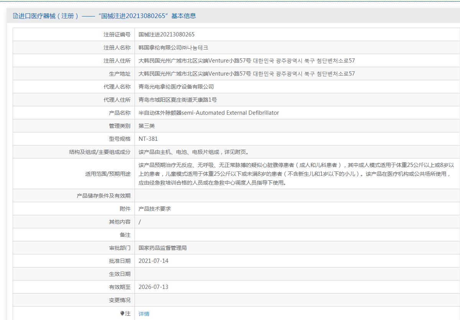Image resolution: width=460 pixels, height=320 pixels.
Task: Click the 代理人住所 label cell
Action: point(74,100)
